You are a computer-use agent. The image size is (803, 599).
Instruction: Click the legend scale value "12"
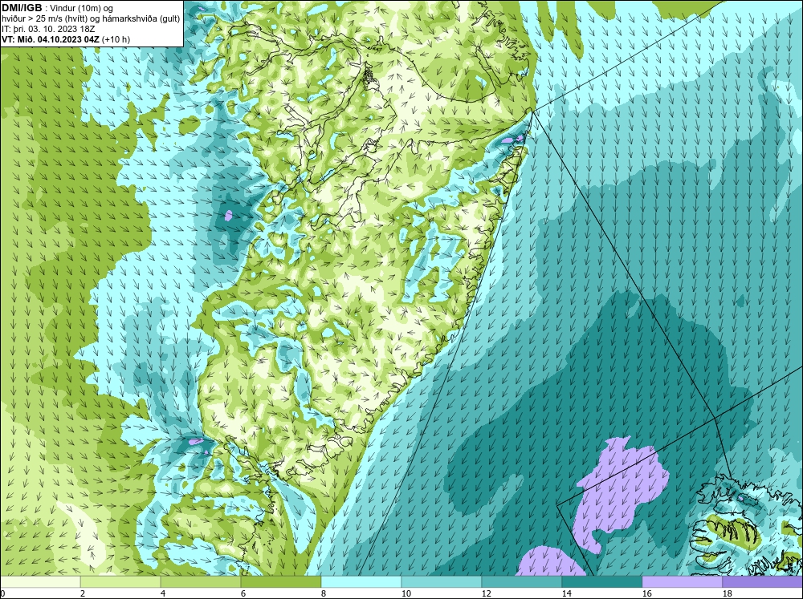tap(486, 593)
